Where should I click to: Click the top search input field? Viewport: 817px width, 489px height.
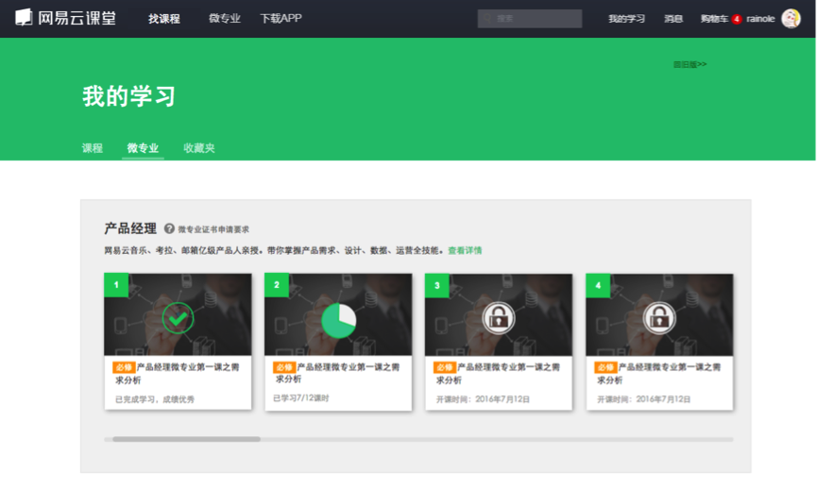point(530,19)
